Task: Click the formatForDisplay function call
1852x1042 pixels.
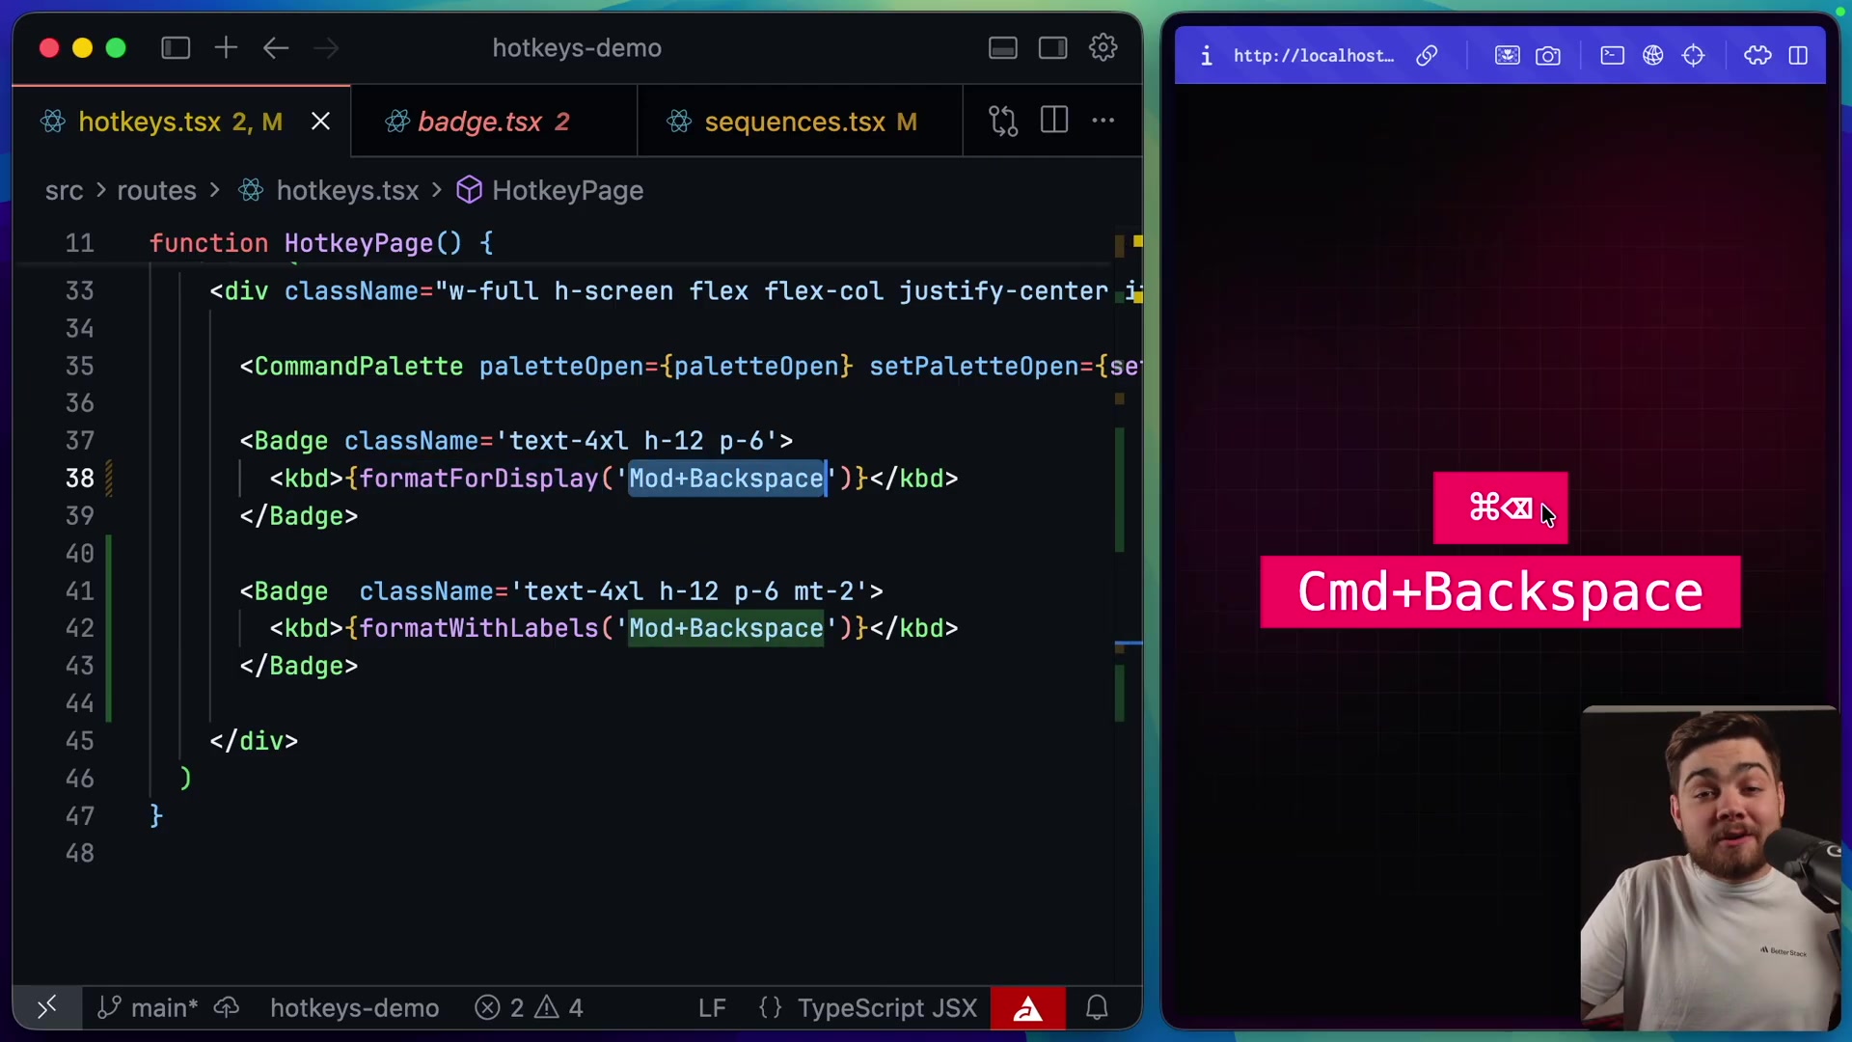Action: (478, 479)
